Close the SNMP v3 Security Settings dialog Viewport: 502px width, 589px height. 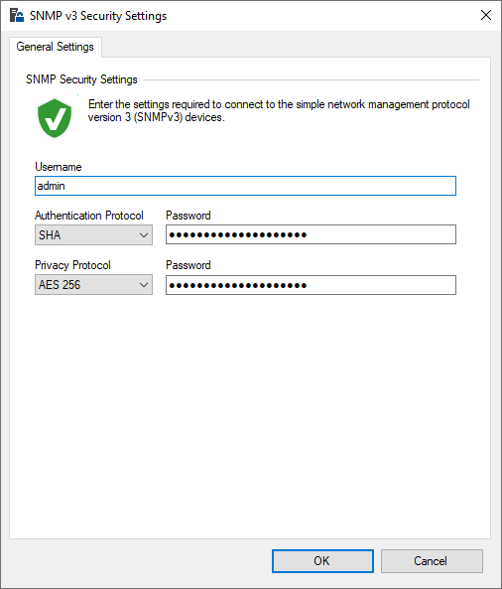coord(486,15)
